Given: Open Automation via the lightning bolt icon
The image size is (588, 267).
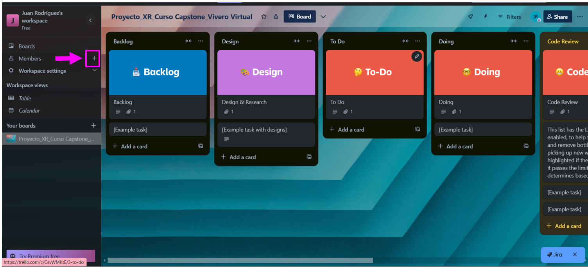Looking at the screenshot, I should coord(485,16).
